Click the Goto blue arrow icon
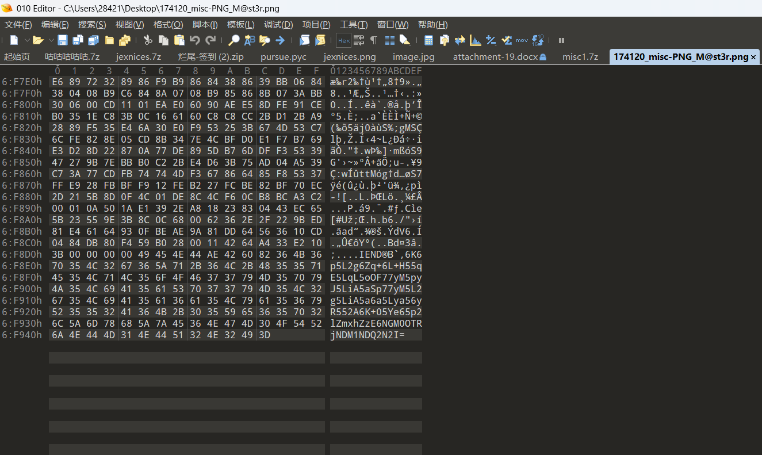Image resolution: width=762 pixels, height=455 pixels. [x=280, y=40]
